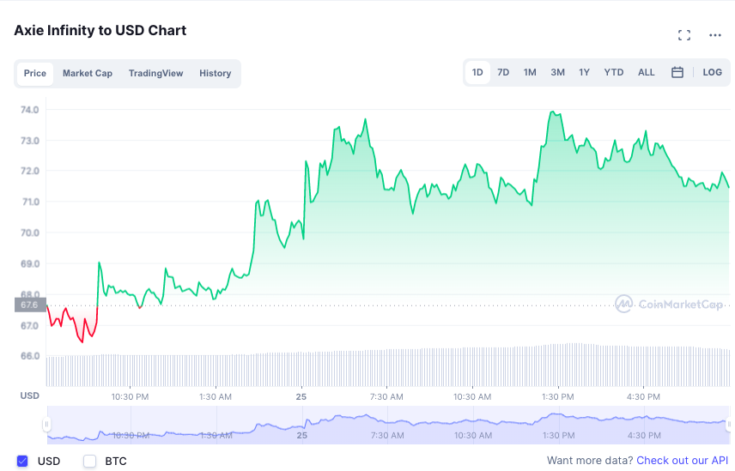Image resolution: width=735 pixels, height=471 pixels.
Task: Click the 74.0 y-axis label
Action: (29, 110)
